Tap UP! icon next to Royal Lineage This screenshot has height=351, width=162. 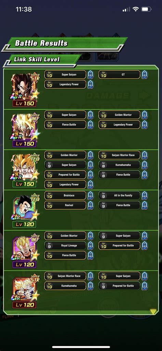[91, 246]
